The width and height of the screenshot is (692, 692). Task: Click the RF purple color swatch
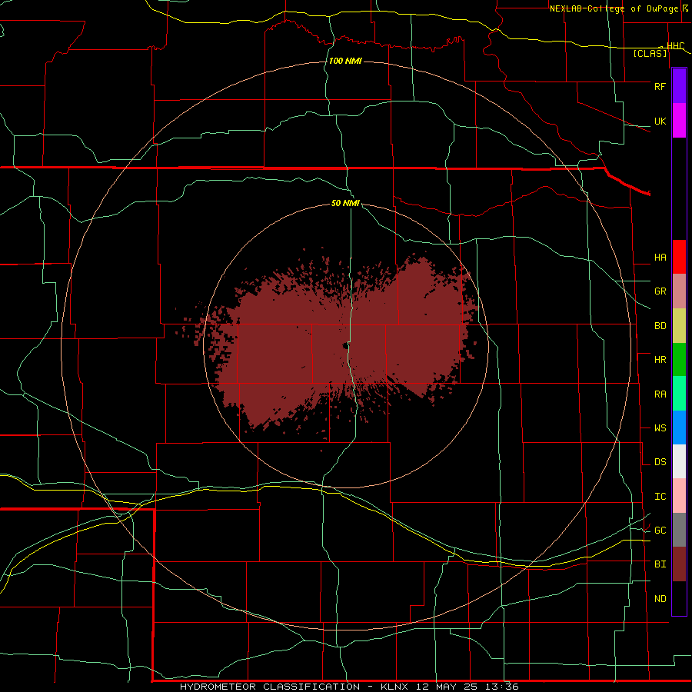(679, 86)
